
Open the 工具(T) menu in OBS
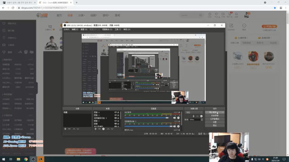point(118,29)
